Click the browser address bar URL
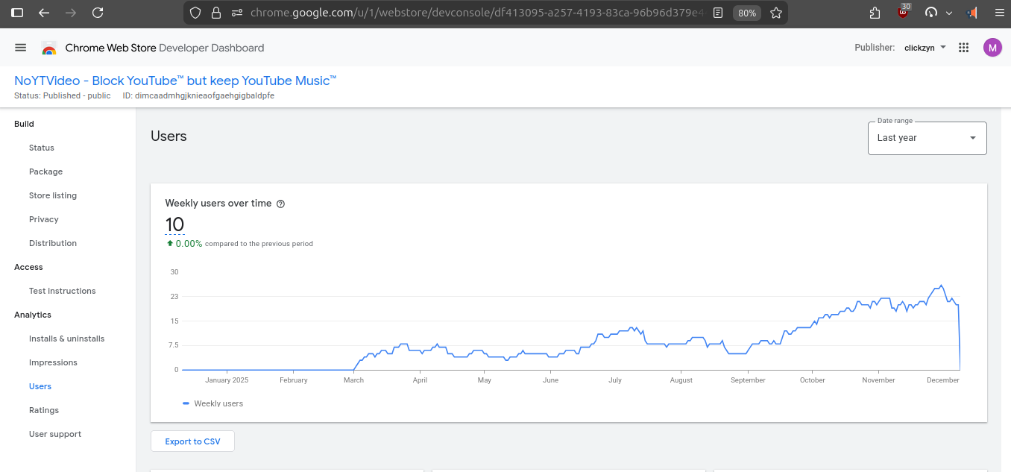 (x=477, y=13)
